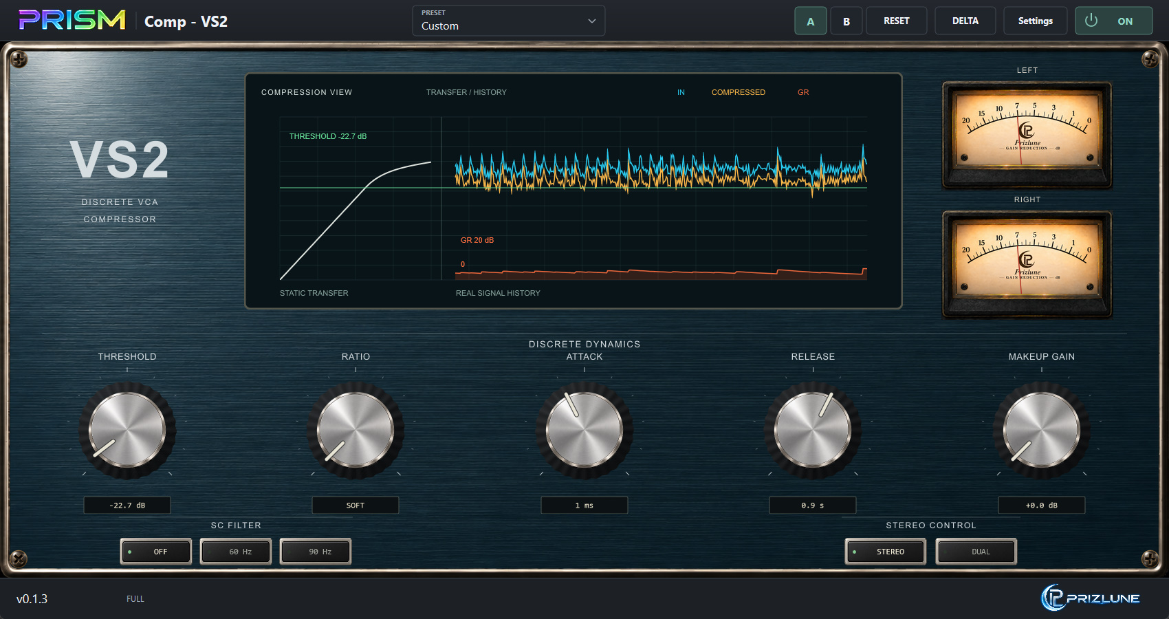Click the Threshold knob
This screenshot has width=1169, height=619.
click(x=127, y=431)
